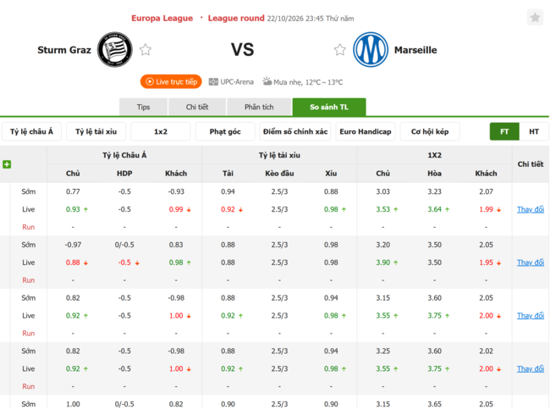Click early Asian odds value 0.77
This screenshot has width=550, height=409.
tap(73, 191)
